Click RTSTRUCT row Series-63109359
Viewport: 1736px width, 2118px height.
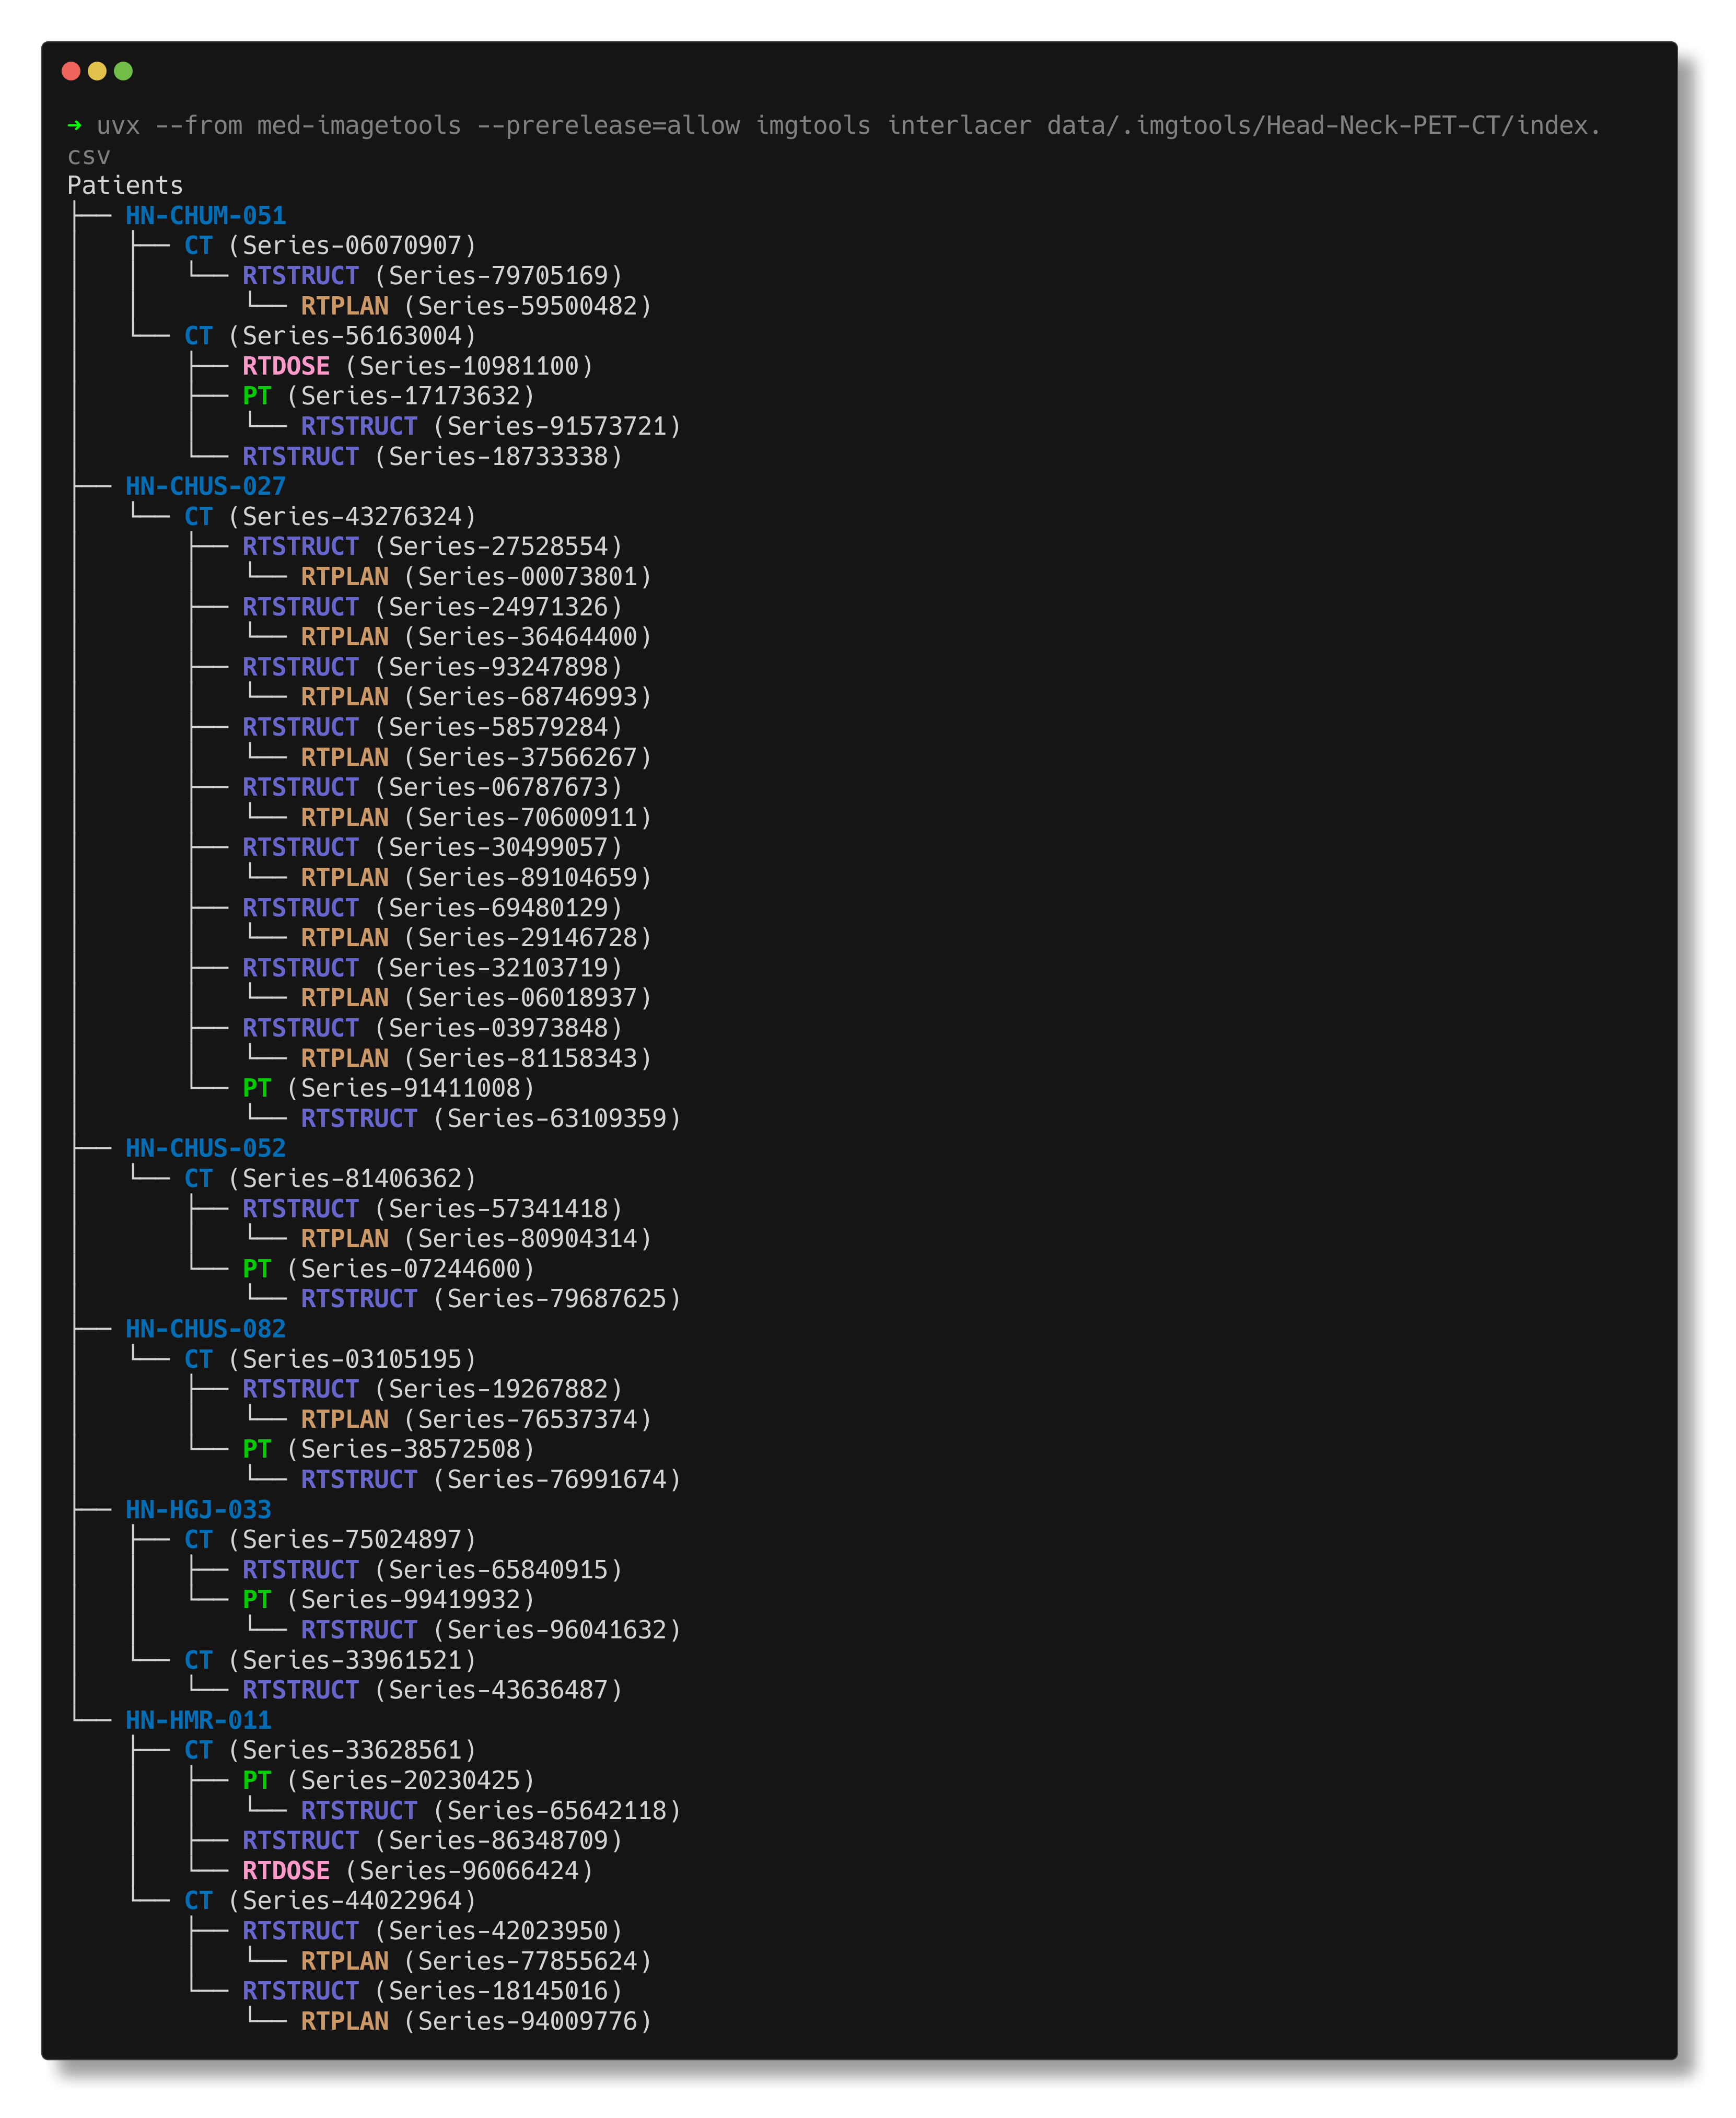pos(491,1118)
